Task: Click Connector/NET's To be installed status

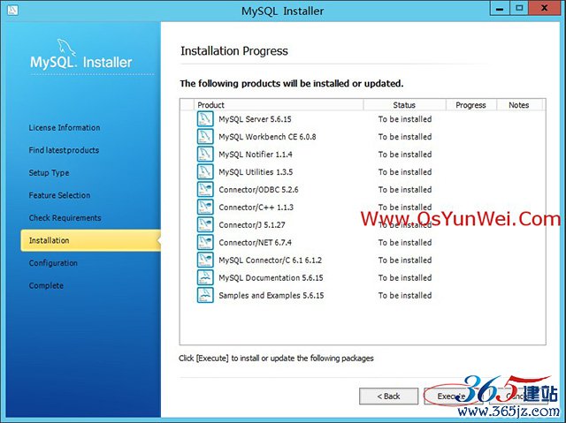Action: tap(405, 243)
